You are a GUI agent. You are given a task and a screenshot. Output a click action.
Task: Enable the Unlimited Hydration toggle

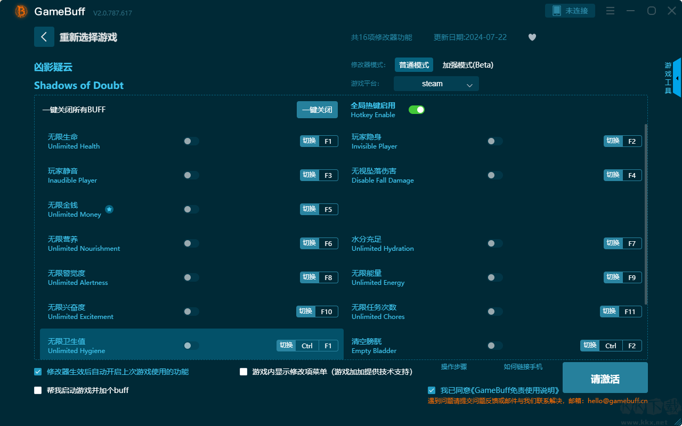pyautogui.click(x=495, y=243)
